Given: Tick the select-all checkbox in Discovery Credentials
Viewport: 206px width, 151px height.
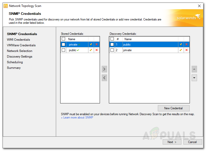Looking at the screenshot, I should pos(112,39).
